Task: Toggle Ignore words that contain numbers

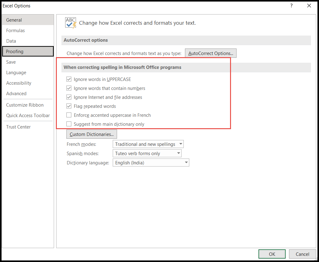Action: tap(69, 88)
